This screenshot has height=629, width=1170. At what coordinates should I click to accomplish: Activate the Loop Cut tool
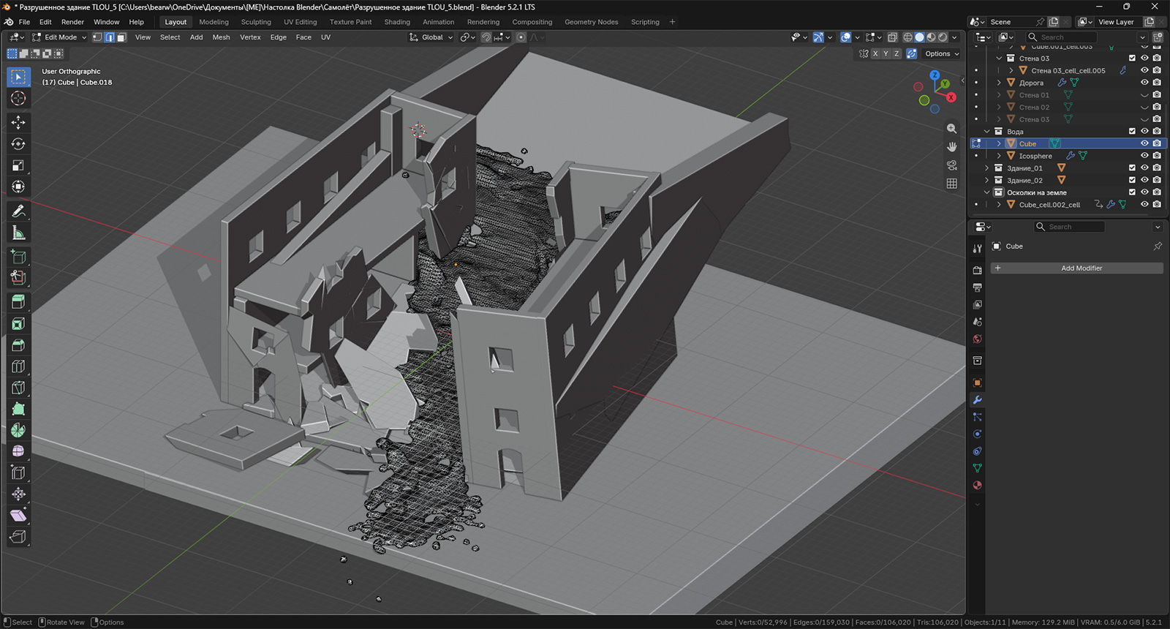coord(18,366)
